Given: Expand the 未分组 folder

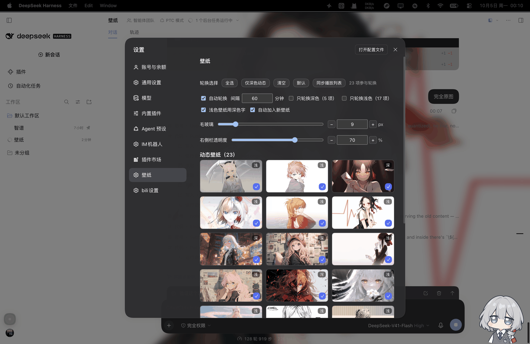Looking at the screenshot, I should 18,153.
